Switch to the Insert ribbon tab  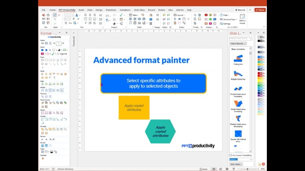(x=81, y=10)
